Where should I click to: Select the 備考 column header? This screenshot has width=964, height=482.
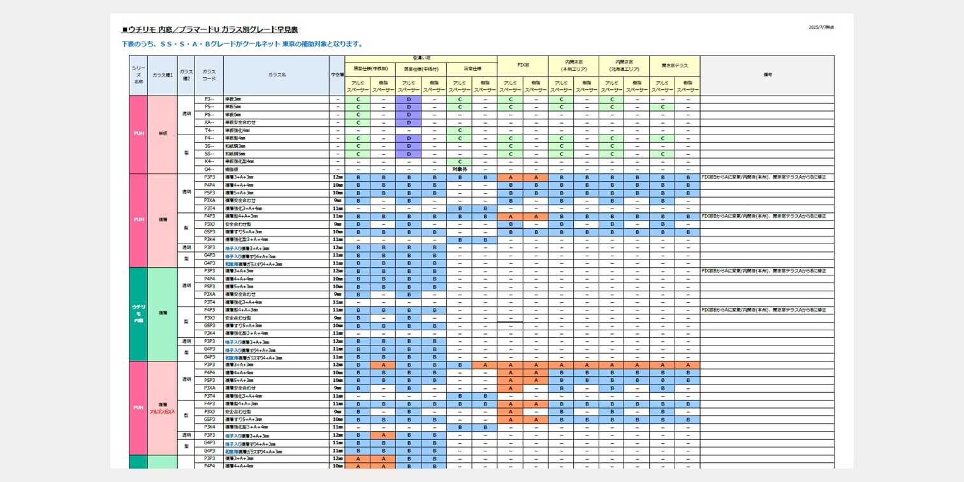tap(767, 75)
